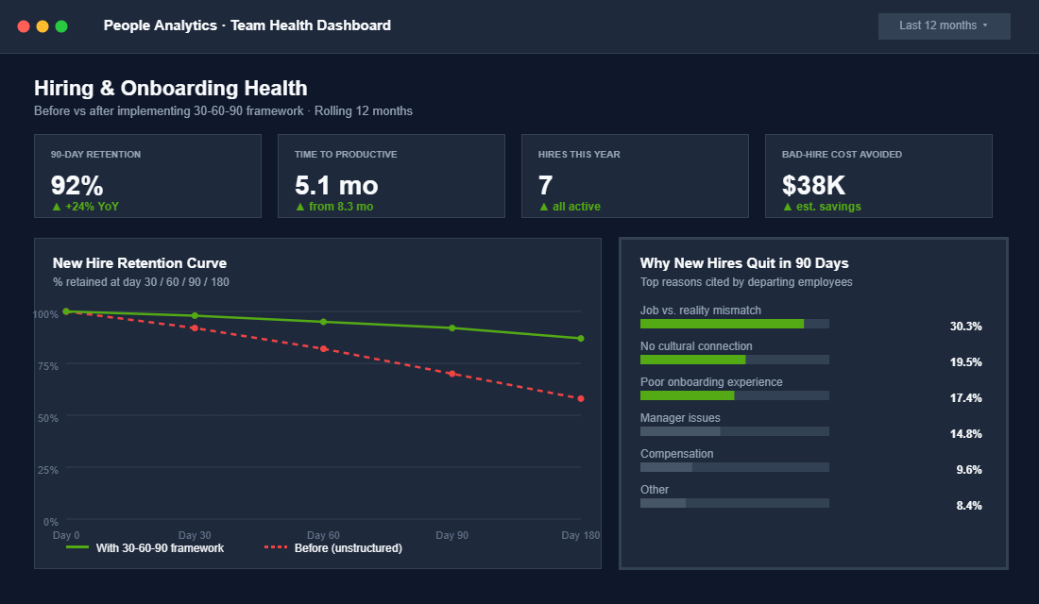Click the Day 0 starting data point
Viewport: 1039px width, 604px height.
pos(65,310)
